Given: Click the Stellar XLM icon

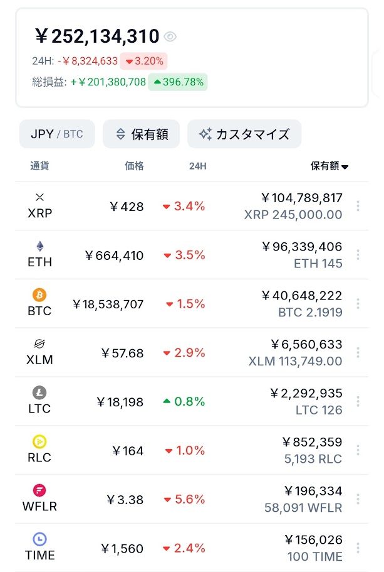Looking at the screenshot, I should click(x=40, y=344).
